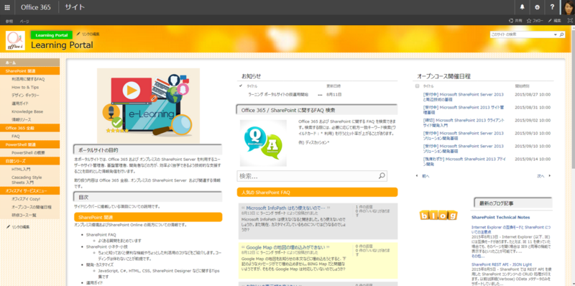Screen dimensions: 575x286
Task: Click リンクの編集 pencil beside the Learning Portal tab
Action: (x=88, y=34)
